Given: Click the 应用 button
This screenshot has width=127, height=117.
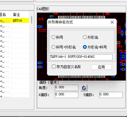Looking at the screenshot, I should click(x=102, y=67).
